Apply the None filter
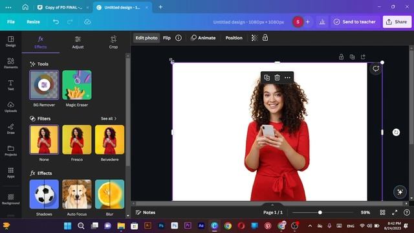The image size is (414, 233). (44, 140)
